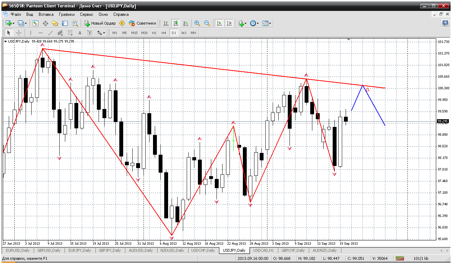Switch timeframe to MN
The width and height of the screenshot is (452, 263).
click(x=193, y=33)
